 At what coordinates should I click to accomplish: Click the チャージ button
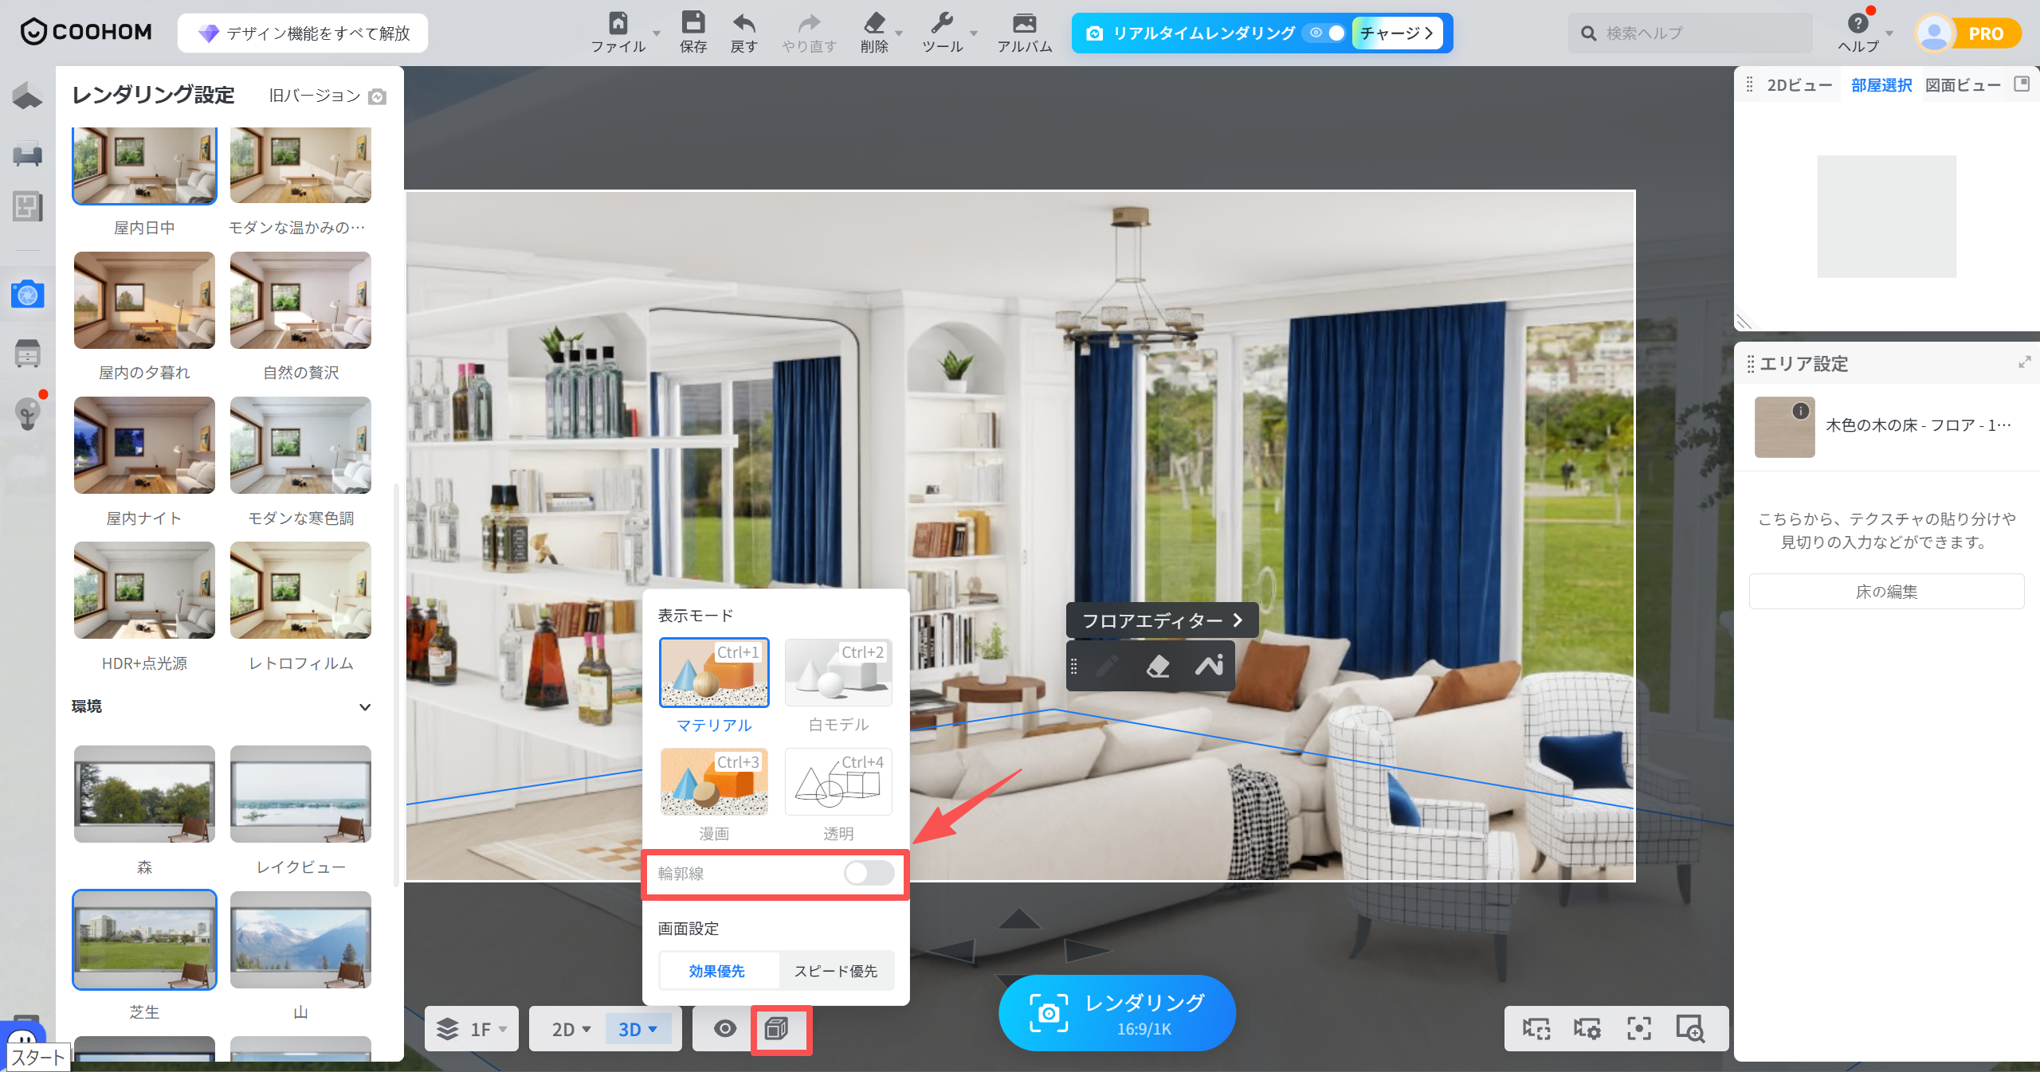(1397, 33)
